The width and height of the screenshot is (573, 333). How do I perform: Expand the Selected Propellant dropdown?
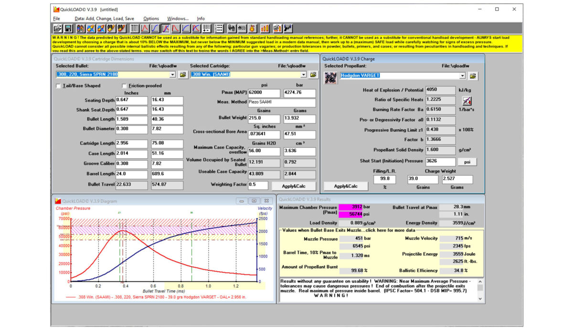(462, 76)
